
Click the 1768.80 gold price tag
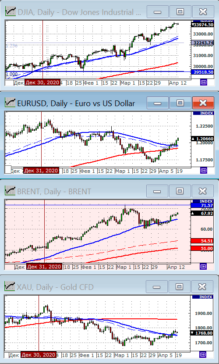tap(201, 333)
